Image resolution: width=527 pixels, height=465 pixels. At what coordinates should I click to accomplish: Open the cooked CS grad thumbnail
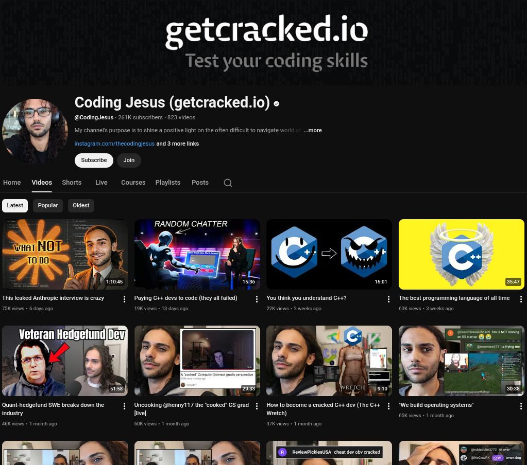point(197,361)
